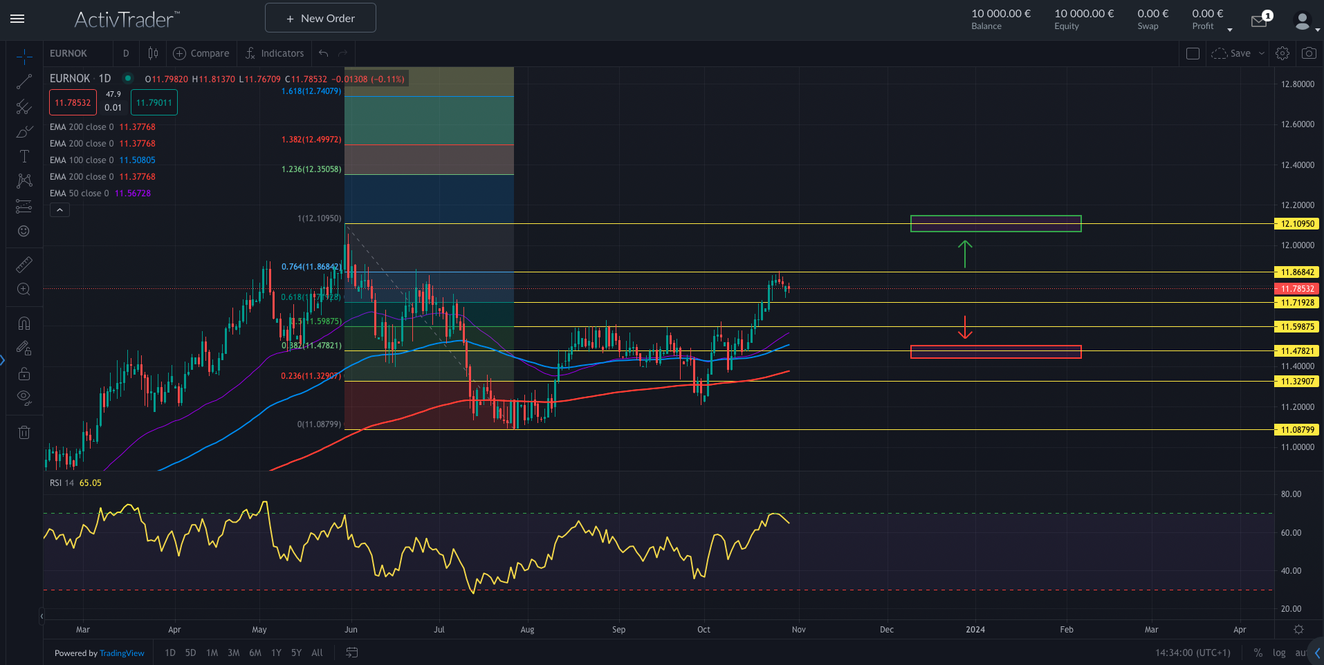Open the Save layout dropdown chevron

click(x=1261, y=53)
